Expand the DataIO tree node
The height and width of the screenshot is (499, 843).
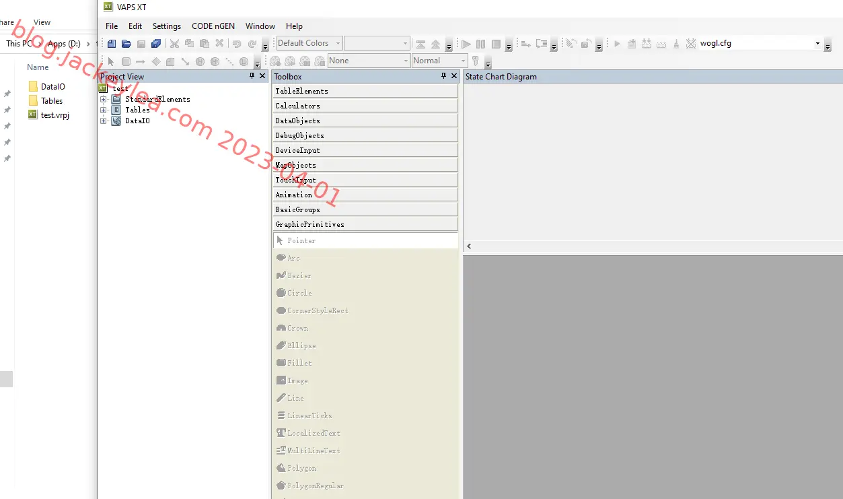(104, 121)
